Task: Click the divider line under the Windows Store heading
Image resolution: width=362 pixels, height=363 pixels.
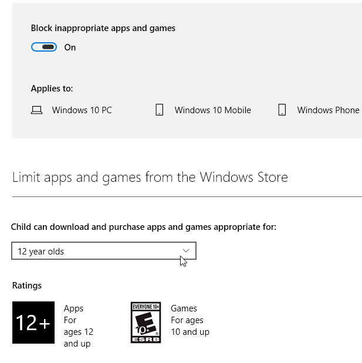Action: coord(187,196)
